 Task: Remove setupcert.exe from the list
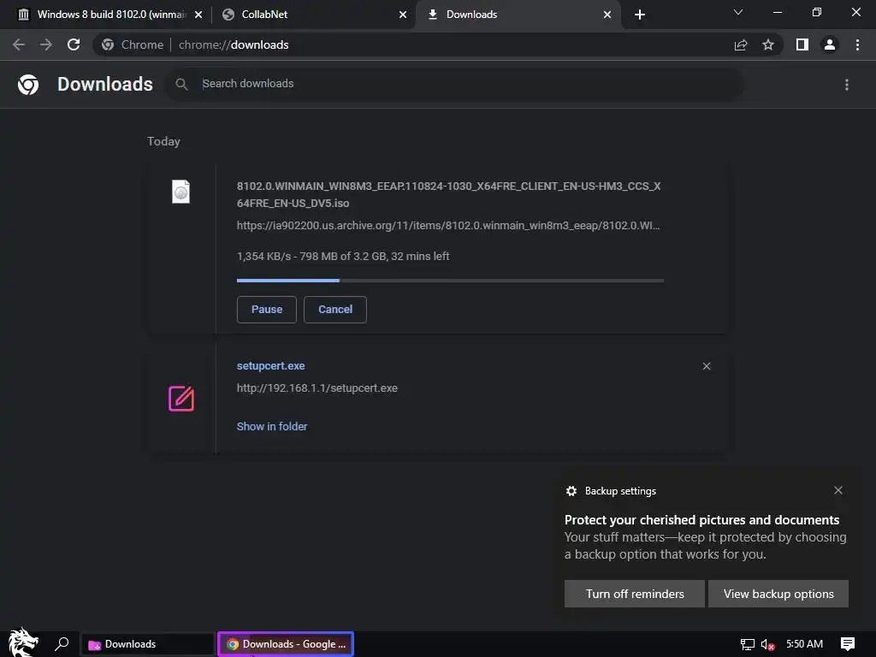coord(707,366)
